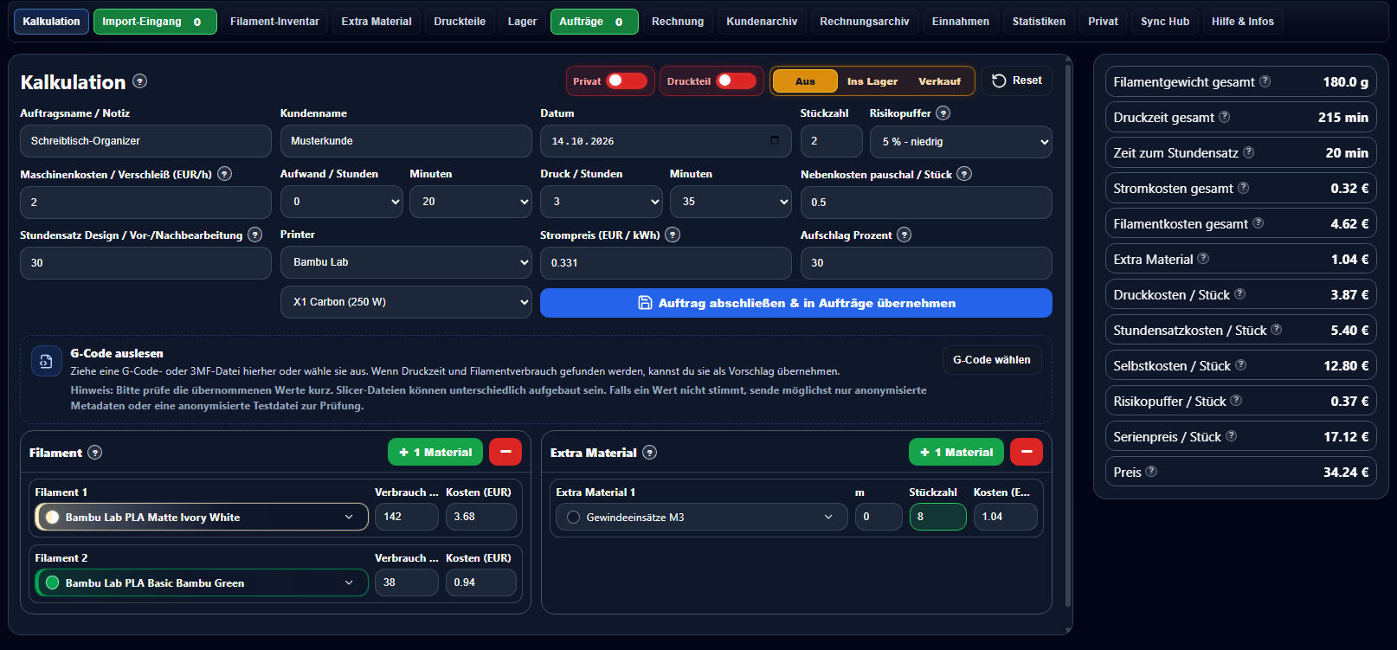The image size is (1397, 650).
Task: Switch mode to Ins Lager
Action: tap(872, 81)
